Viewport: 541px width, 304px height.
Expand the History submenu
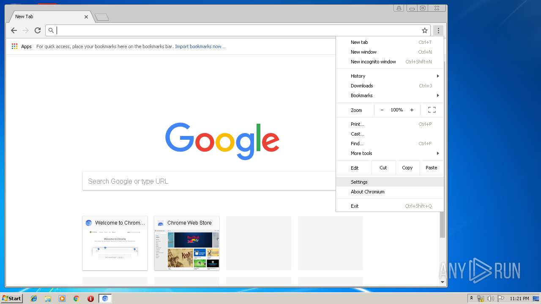(x=390, y=76)
